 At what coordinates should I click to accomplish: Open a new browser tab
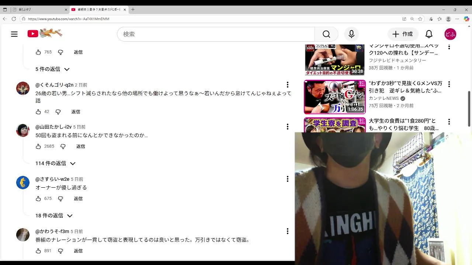pos(133,10)
